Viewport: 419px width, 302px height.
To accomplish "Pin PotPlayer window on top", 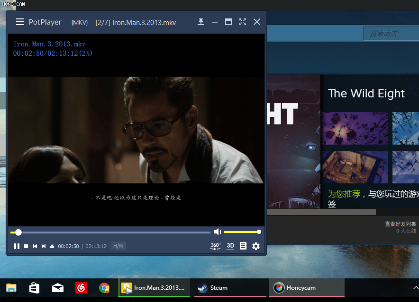I will (201, 22).
